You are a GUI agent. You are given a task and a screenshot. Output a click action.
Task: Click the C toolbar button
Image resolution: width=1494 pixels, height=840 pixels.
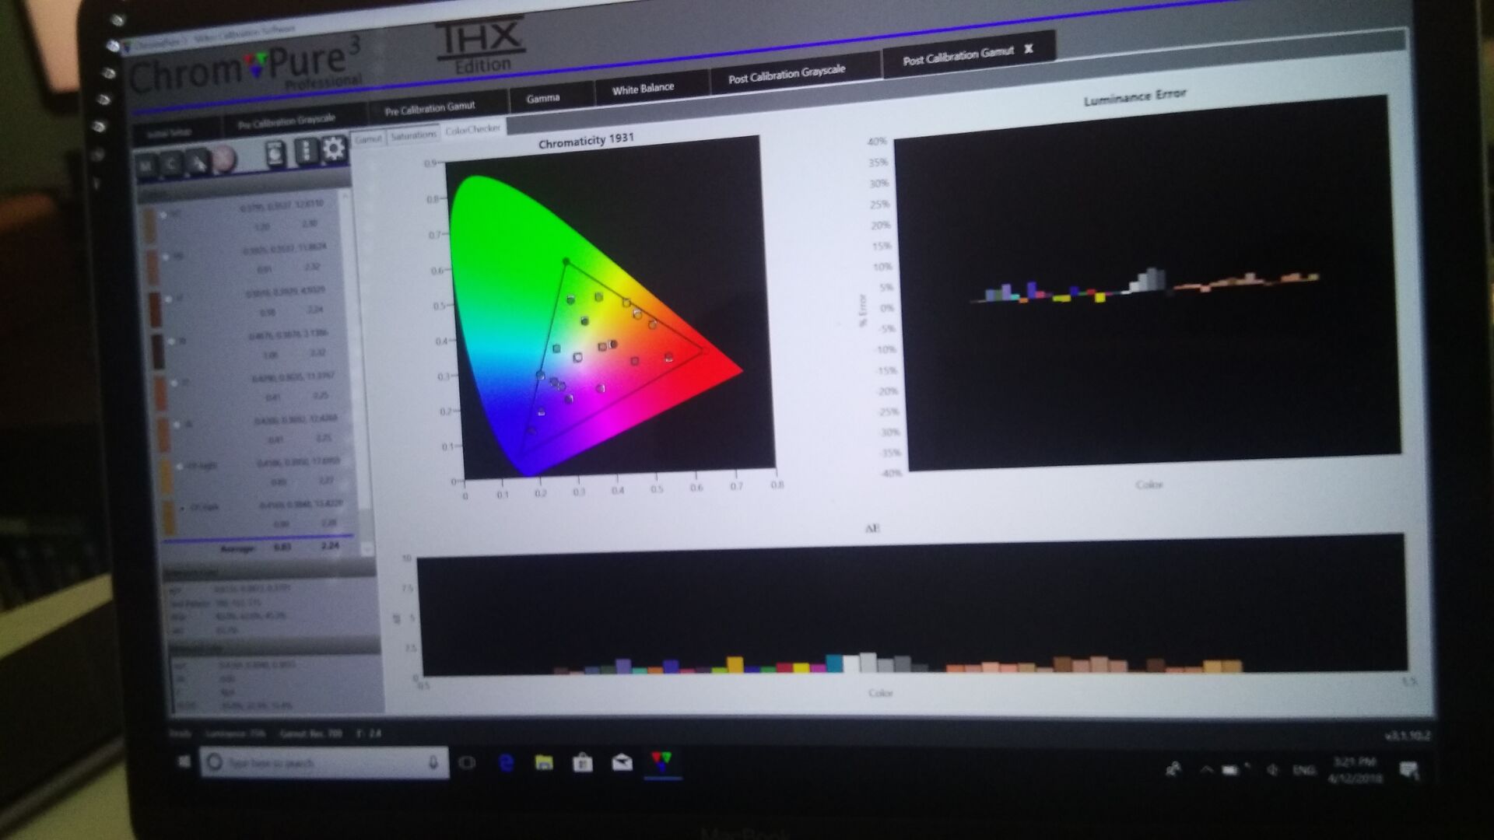coord(172,163)
